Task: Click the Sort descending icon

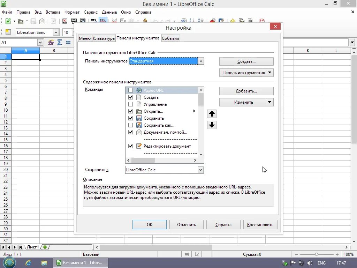Action: [200, 21]
